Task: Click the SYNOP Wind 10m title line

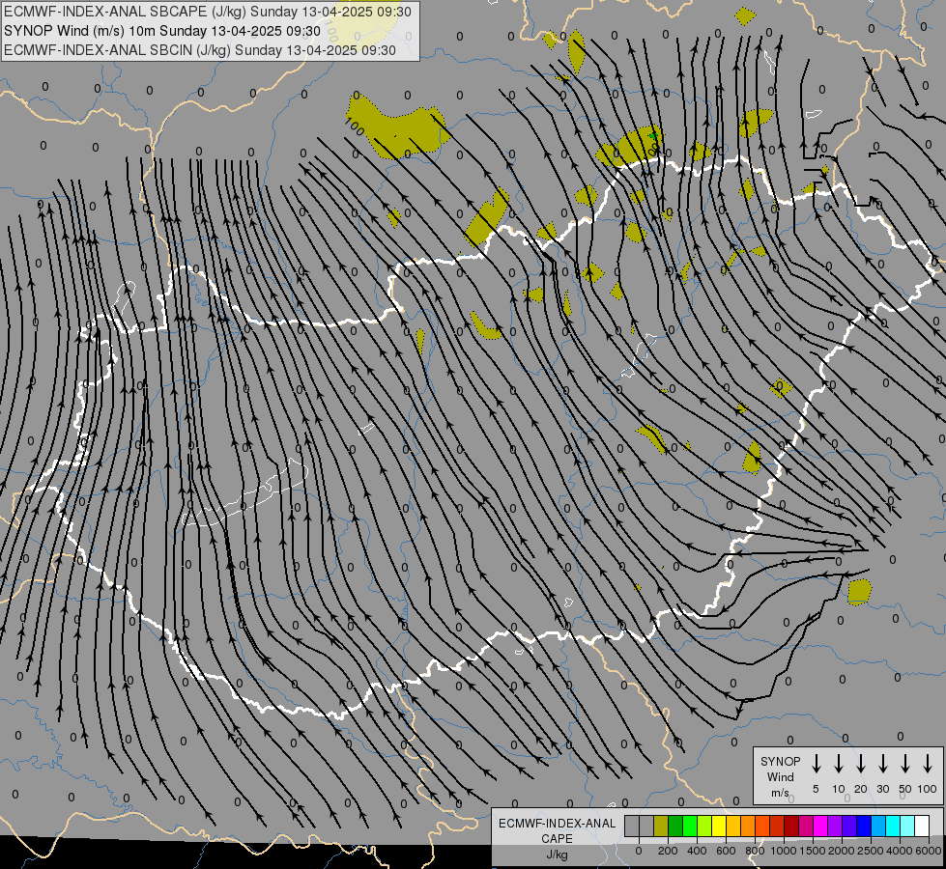Action: [x=162, y=31]
